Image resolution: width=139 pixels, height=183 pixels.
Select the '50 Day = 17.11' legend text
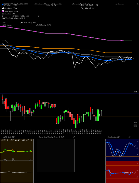coord(11,8)
